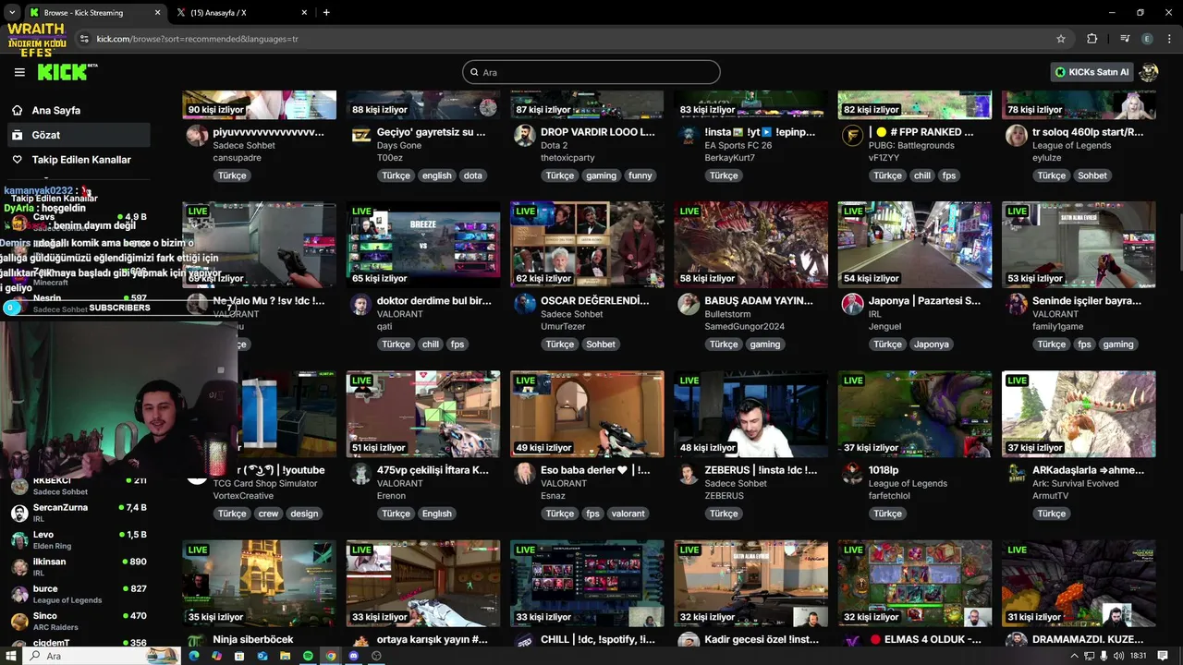Click the Chrome profile E avatar
The height and width of the screenshot is (665, 1183).
point(1148,39)
